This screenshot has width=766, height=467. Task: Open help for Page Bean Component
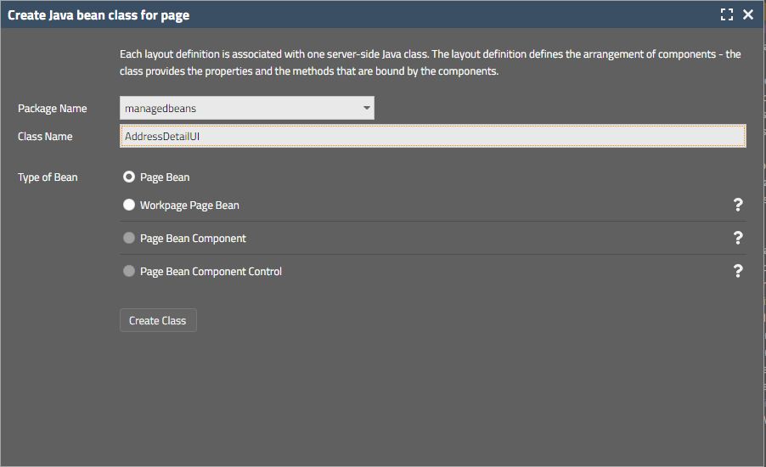738,238
